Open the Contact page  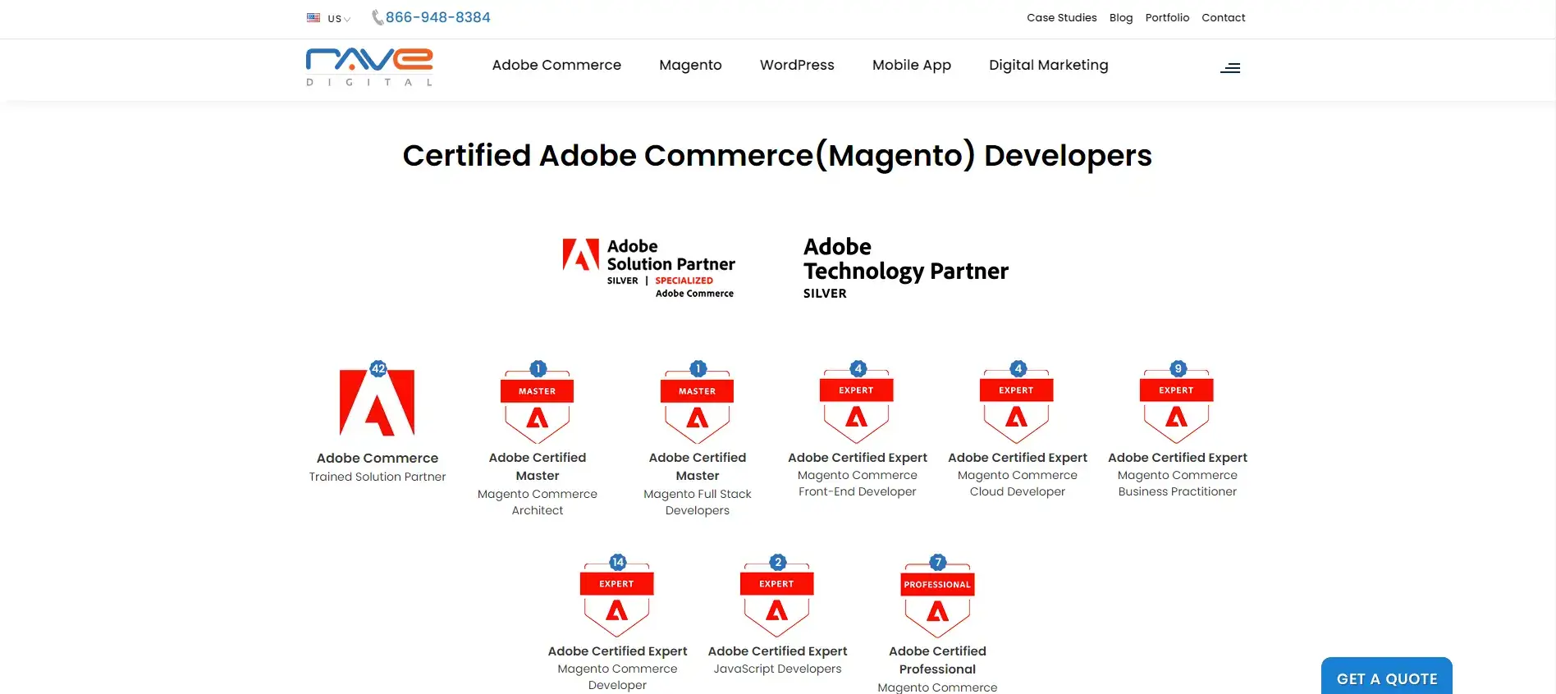1223,17
